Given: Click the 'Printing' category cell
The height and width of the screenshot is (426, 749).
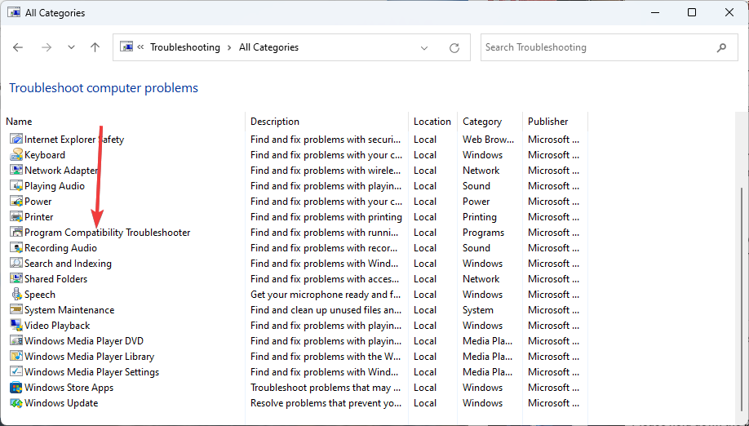Looking at the screenshot, I should coord(480,217).
